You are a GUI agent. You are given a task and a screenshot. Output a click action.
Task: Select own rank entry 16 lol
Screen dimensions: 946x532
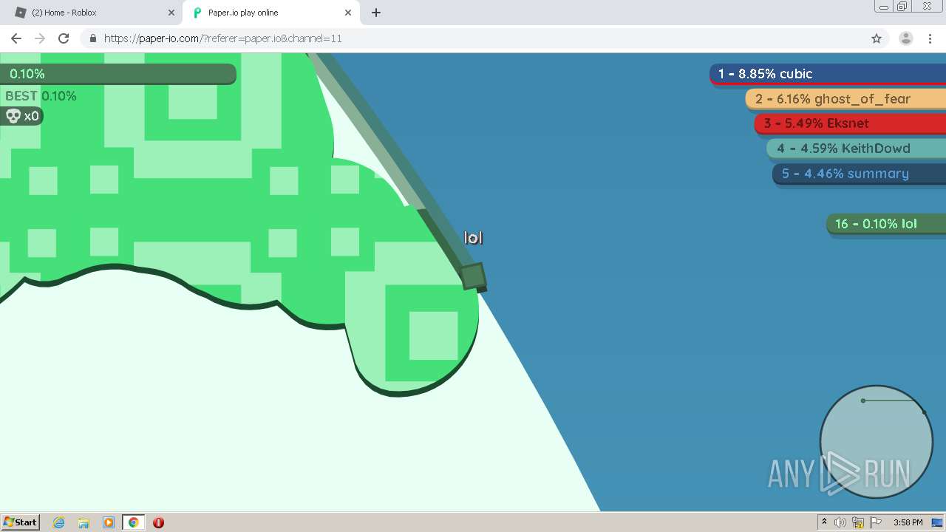click(886, 224)
